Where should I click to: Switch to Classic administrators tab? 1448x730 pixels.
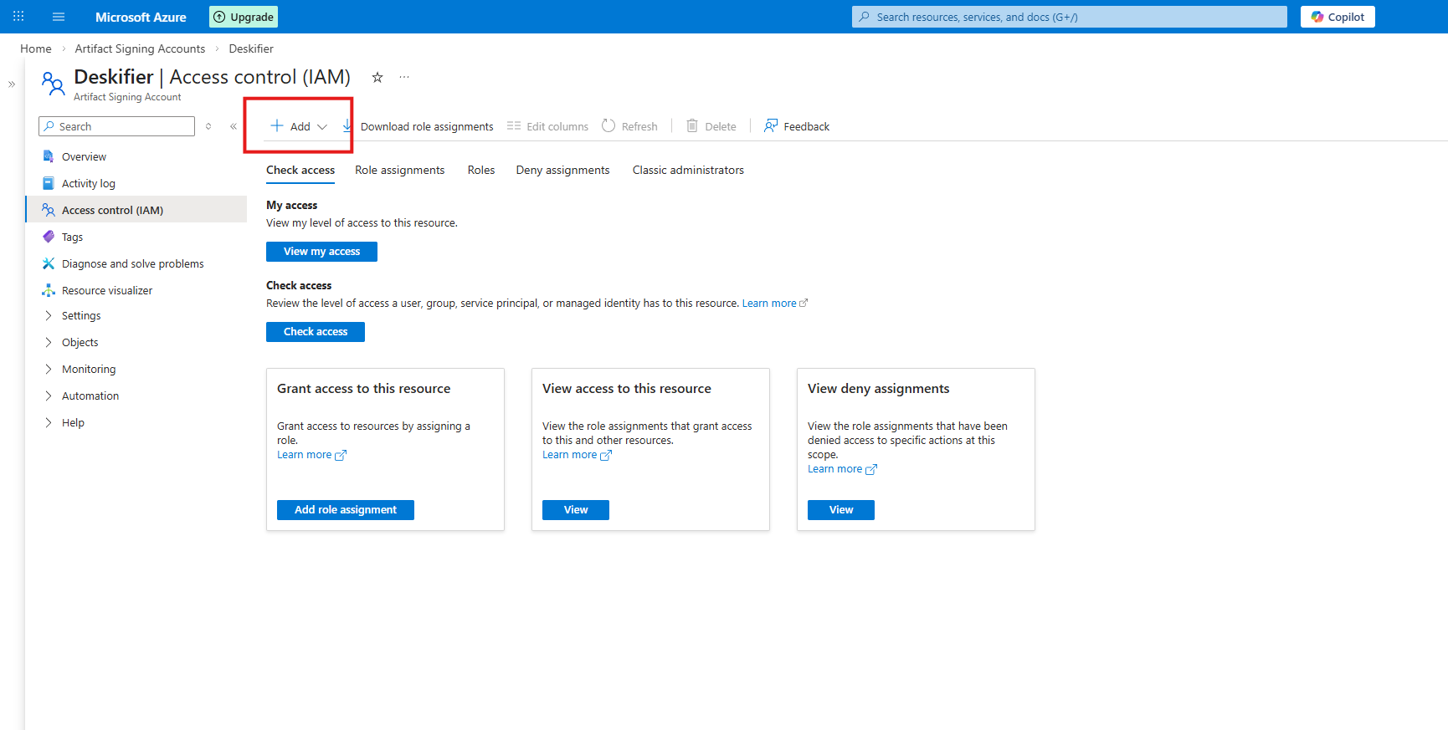(688, 170)
